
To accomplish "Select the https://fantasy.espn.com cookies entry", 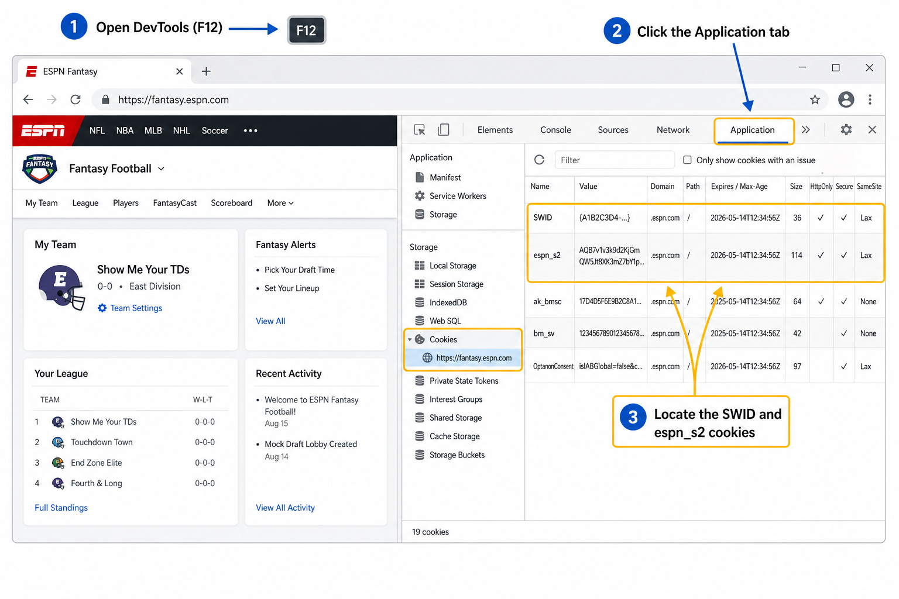I will (464, 358).
